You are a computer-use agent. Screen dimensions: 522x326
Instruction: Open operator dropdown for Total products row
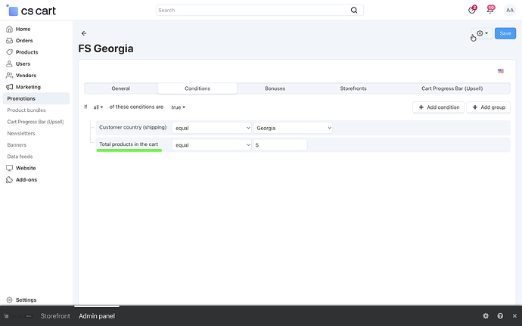click(211, 144)
